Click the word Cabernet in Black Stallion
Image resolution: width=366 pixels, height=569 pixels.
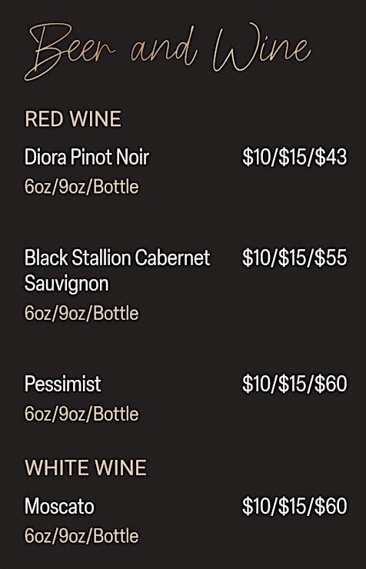point(172,258)
